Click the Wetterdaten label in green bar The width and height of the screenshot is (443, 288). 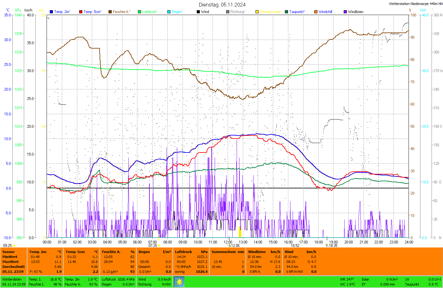[x=12, y=279]
